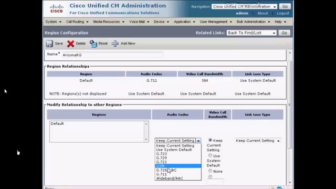Click the Add New text button
The image size is (336, 189).
point(128,44)
